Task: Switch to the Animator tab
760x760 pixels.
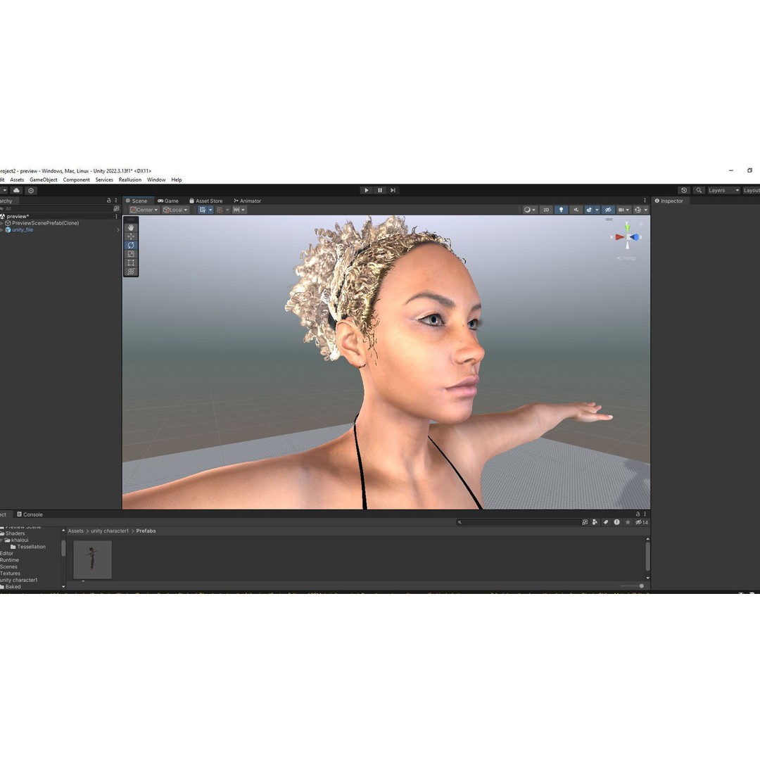Action: [x=247, y=201]
